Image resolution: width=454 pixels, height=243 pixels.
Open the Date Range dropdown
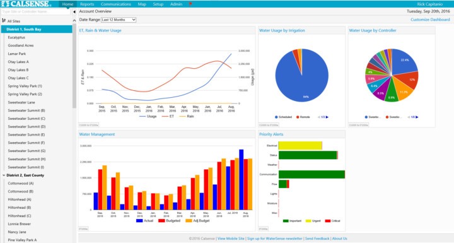(x=119, y=20)
